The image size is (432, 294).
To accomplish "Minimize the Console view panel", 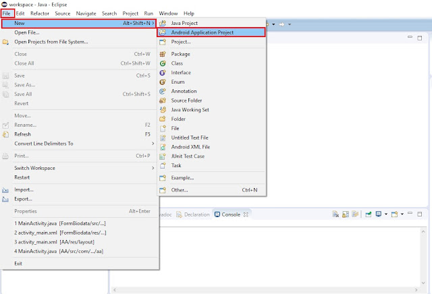I will 410,213.
